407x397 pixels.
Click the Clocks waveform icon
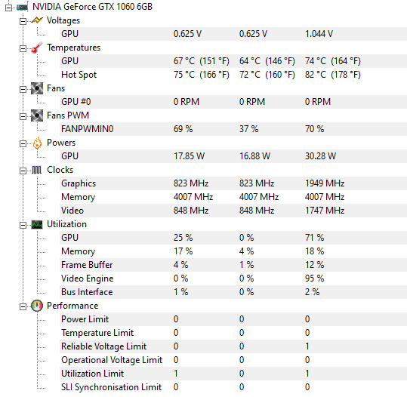pyautogui.click(x=36, y=170)
